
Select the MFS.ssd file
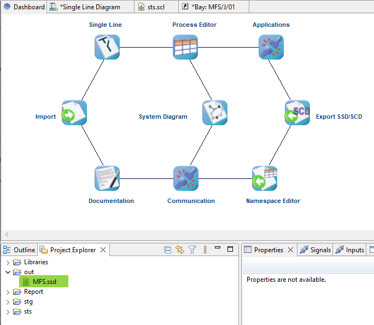(x=44, y=282)
